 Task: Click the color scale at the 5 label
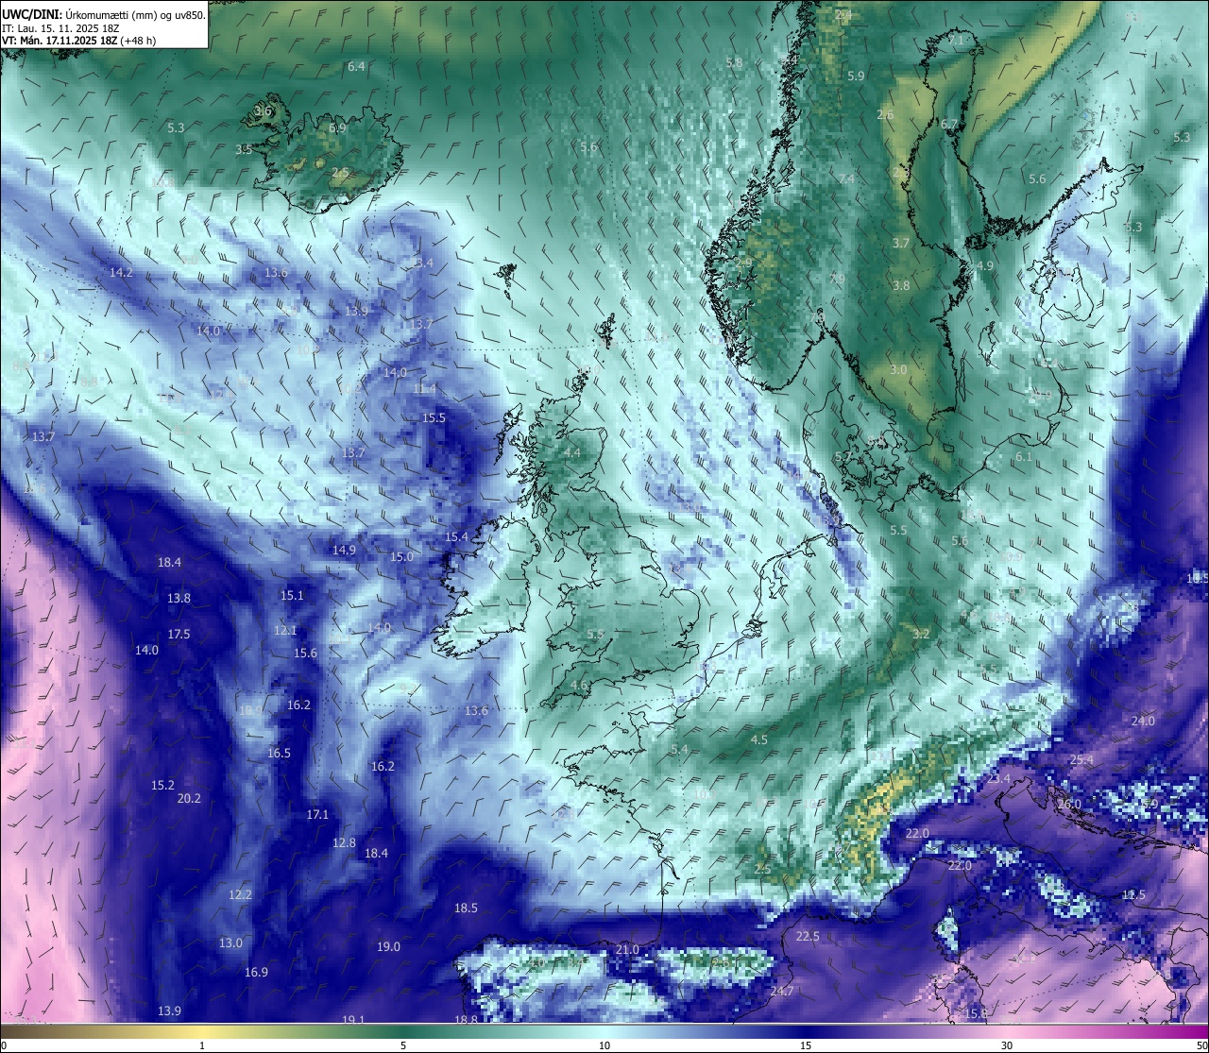click(x=403, y=1045)
